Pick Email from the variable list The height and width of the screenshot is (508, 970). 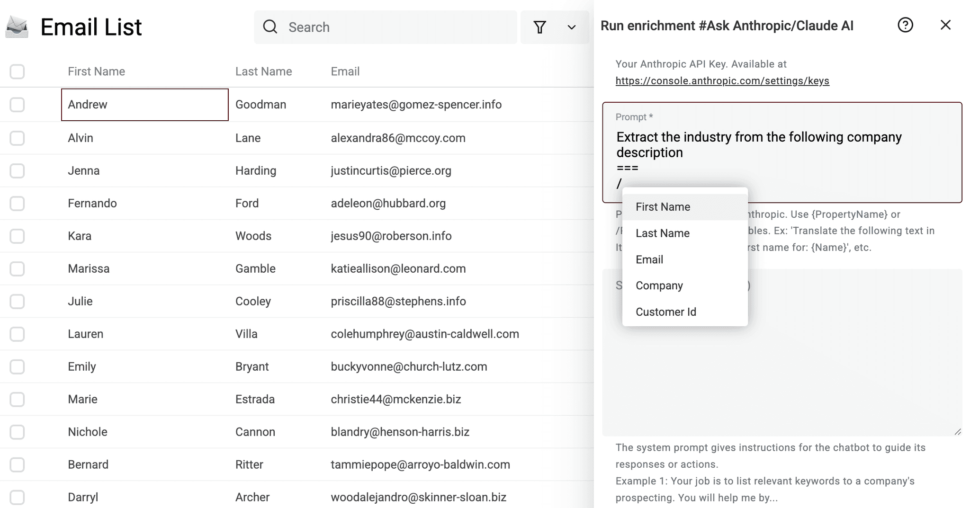649,259
